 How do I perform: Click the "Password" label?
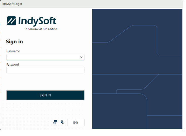(x=13, y=65)
